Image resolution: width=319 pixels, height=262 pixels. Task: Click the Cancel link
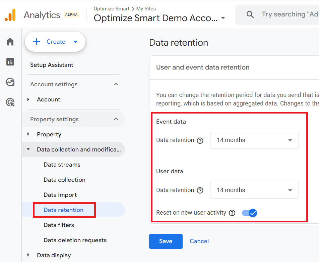click(x=199, y=241)
